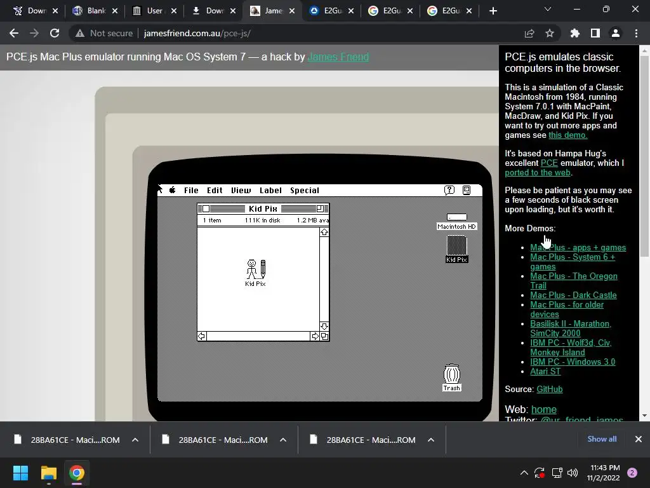Open the GitHub source link

[x=549, y=390]
